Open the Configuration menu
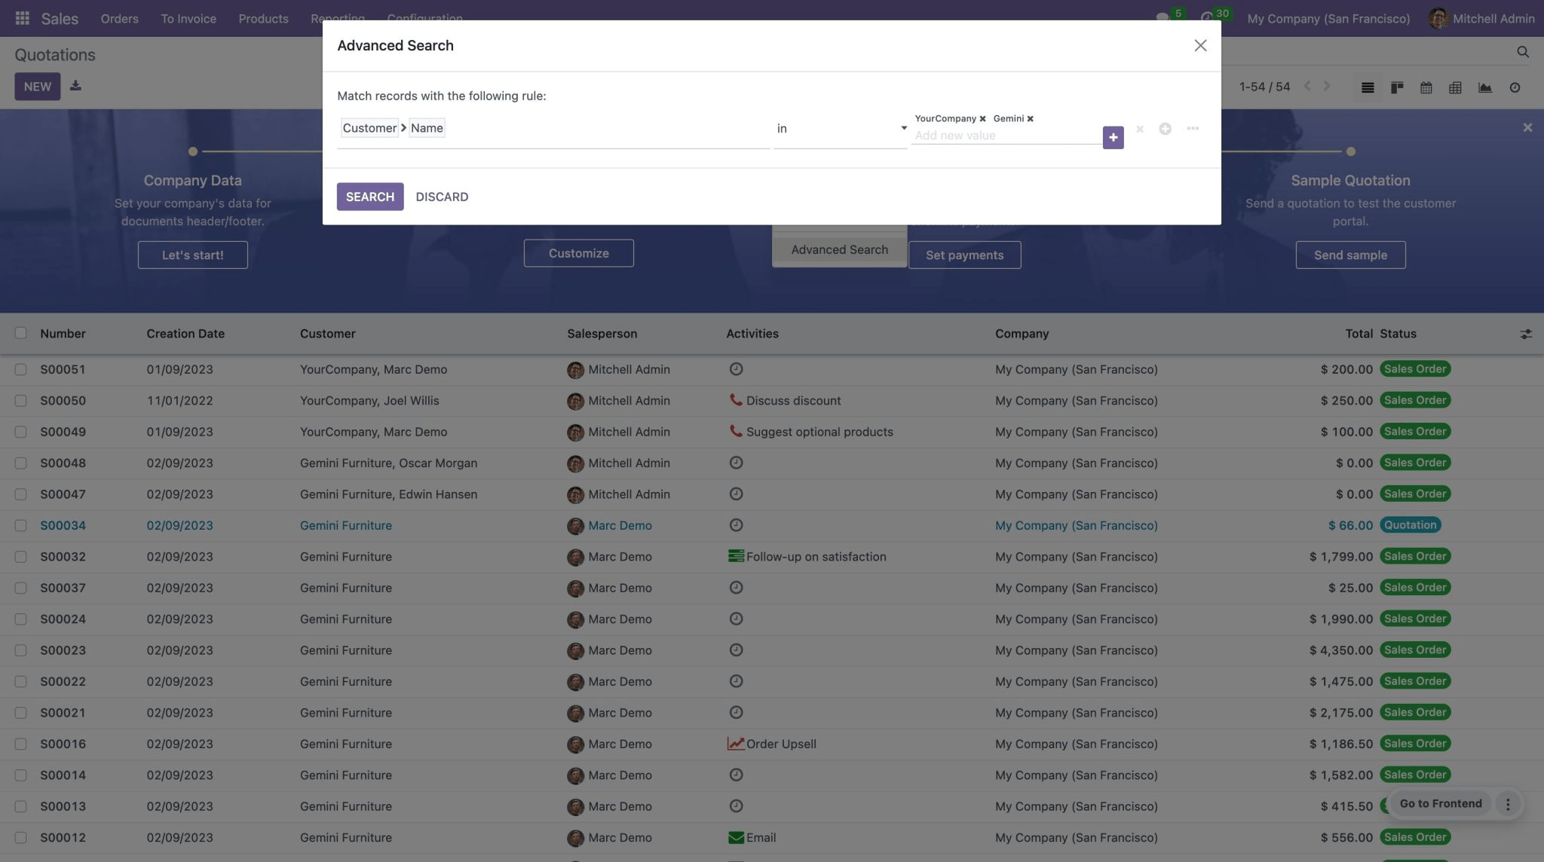 point(424,18)
